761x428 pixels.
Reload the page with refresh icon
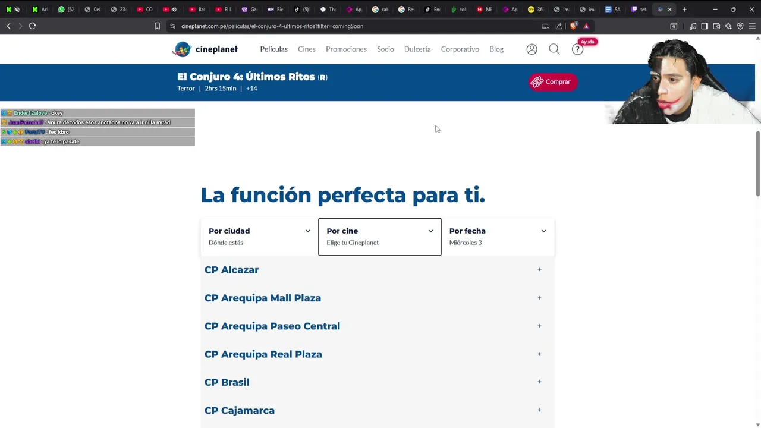(32, 26)
